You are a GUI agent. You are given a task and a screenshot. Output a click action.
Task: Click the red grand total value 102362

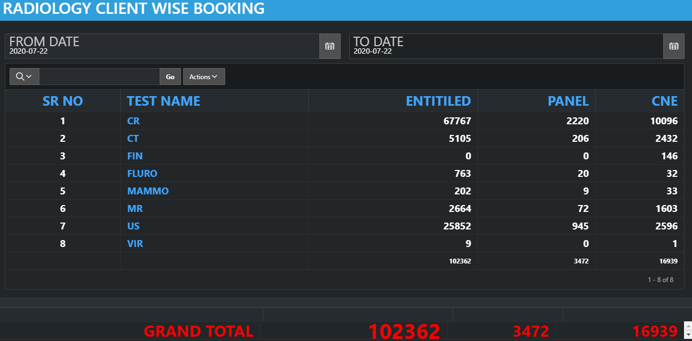click(405, 331)
